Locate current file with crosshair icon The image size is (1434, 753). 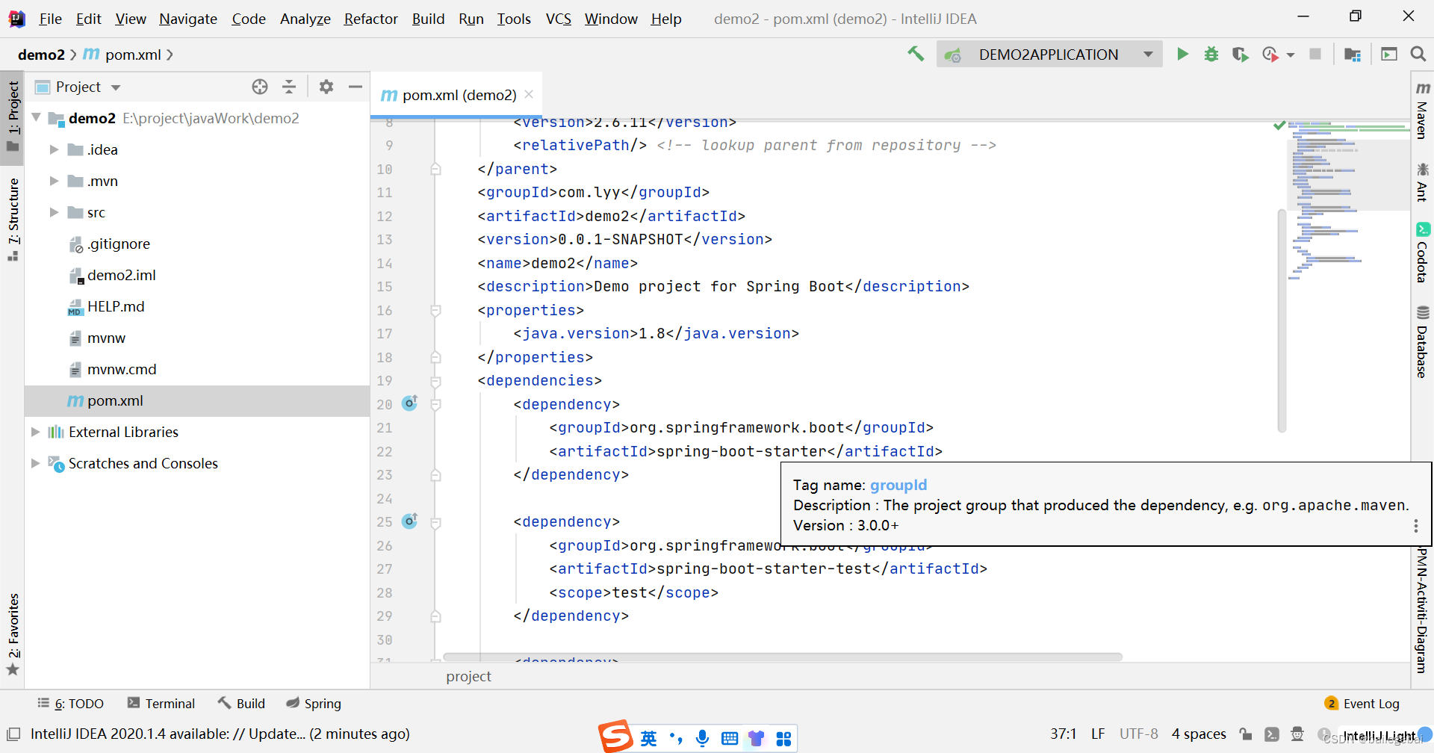pyautogui.click(x=260, y=87)
